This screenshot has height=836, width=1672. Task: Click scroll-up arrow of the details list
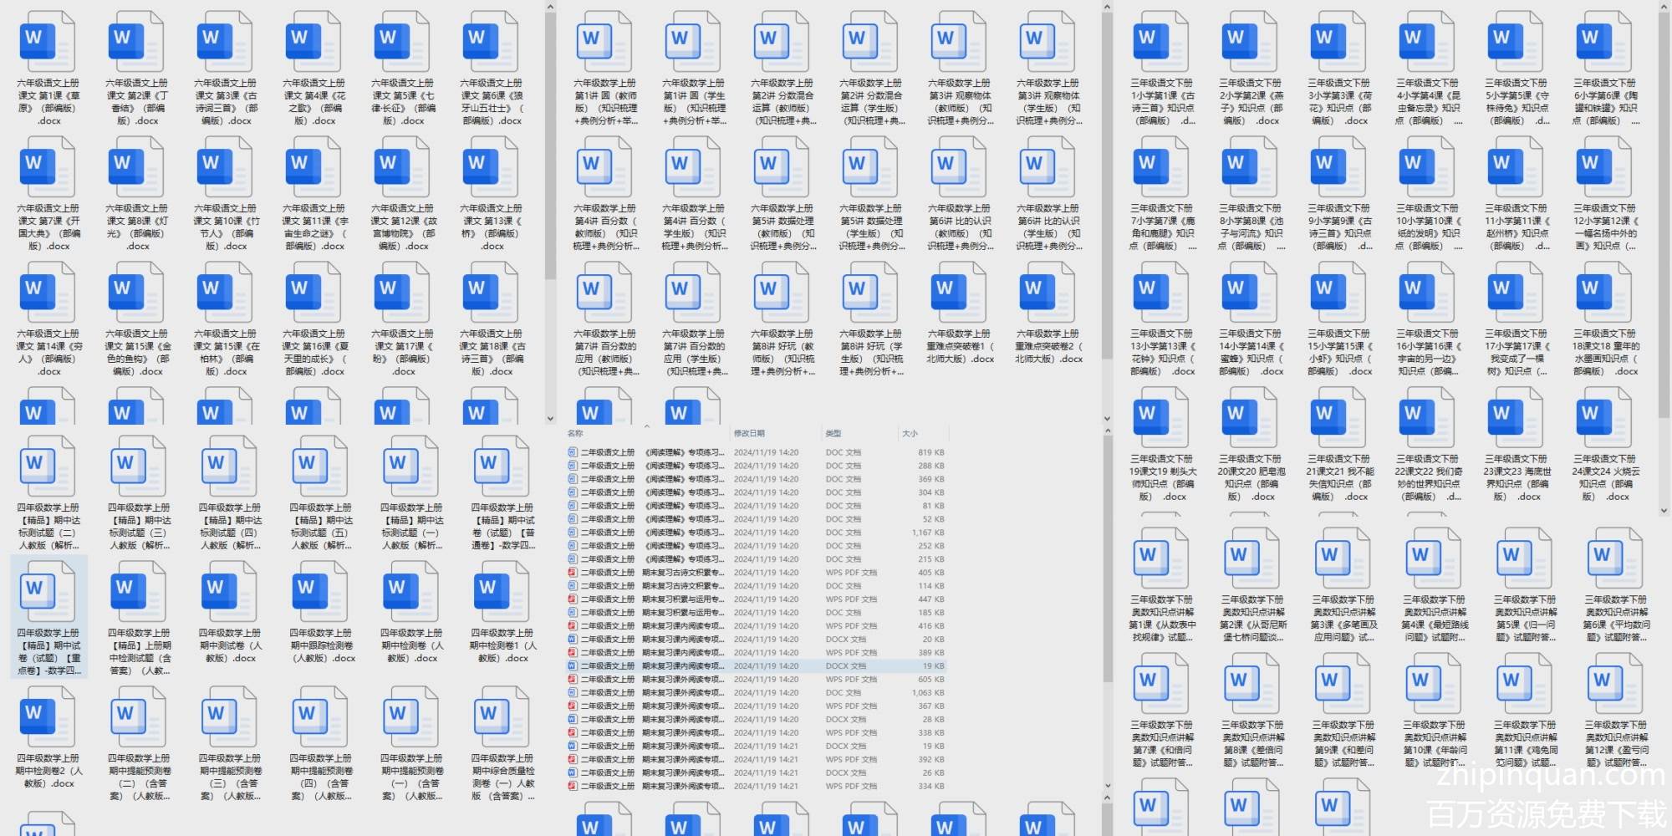coord(1108,432)
